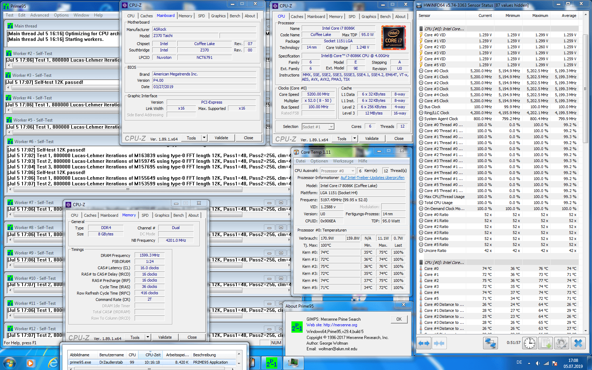The width and height of the screenshot is (592, 370).
Task: Switch to Bench tab in CPU-Z processor window
Action: pyautogui.click(x=385, y=17)
